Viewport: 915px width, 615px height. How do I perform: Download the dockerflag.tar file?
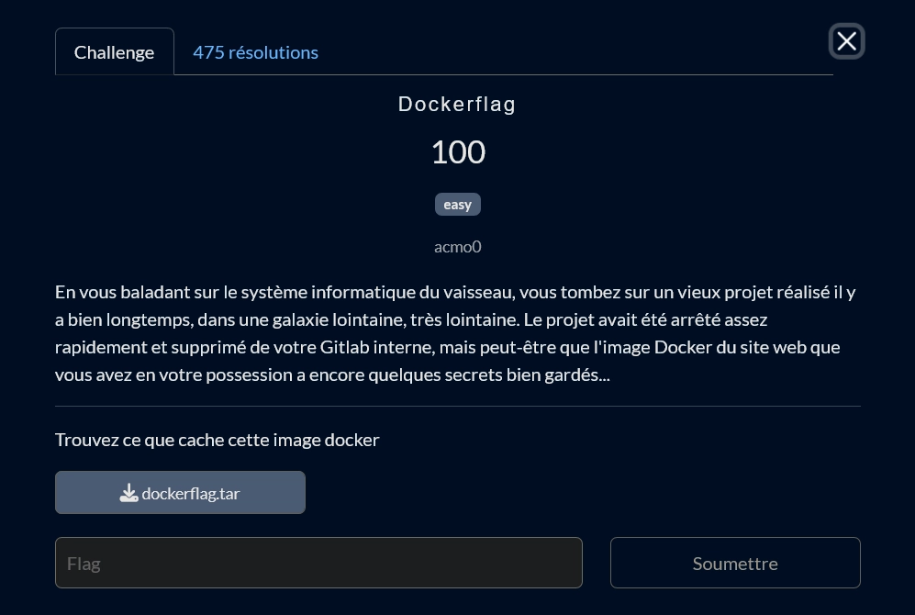(180, 493)
